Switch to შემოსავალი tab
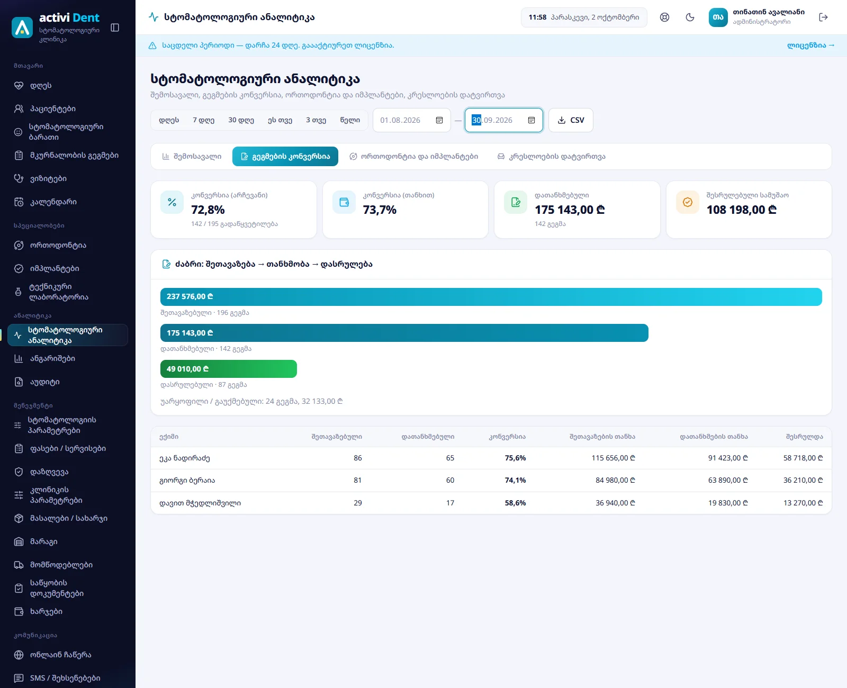847x688 pixels. (192, 157)
